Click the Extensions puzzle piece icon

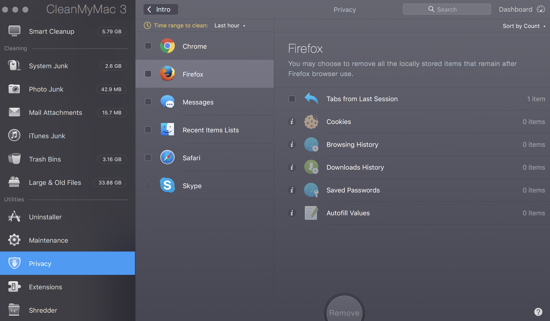click(x=14, y=287)
